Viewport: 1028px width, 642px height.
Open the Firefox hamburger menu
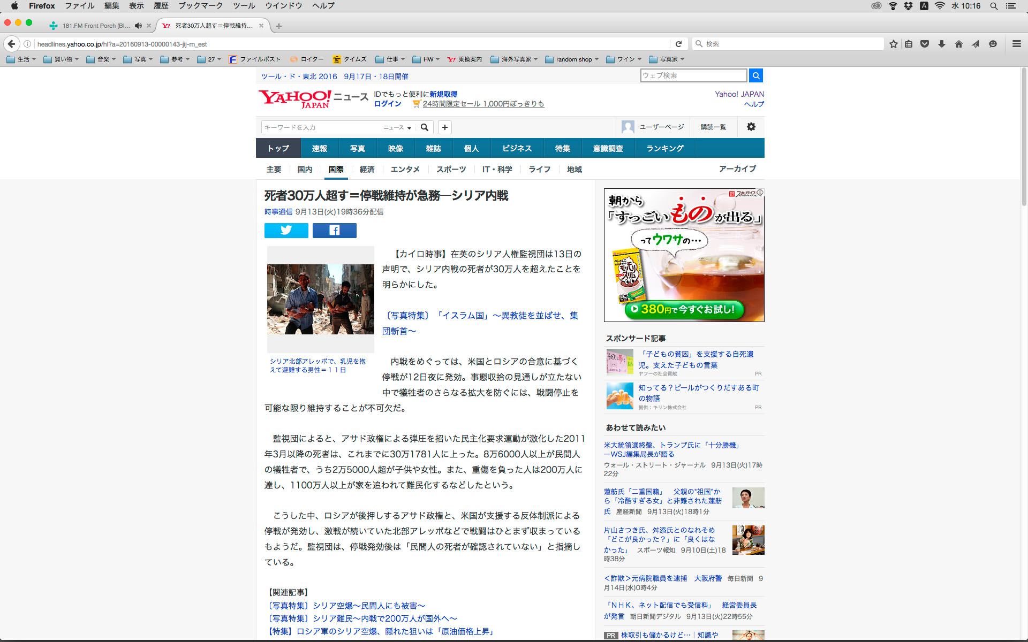point(1016,44)
